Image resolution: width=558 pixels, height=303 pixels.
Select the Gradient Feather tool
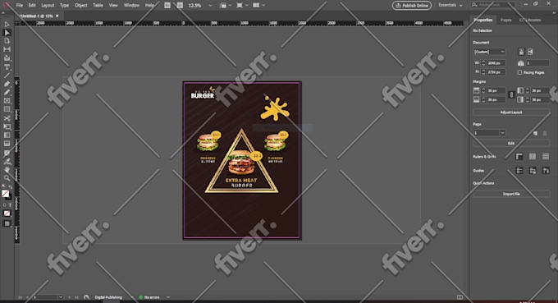tap(7, 144)
